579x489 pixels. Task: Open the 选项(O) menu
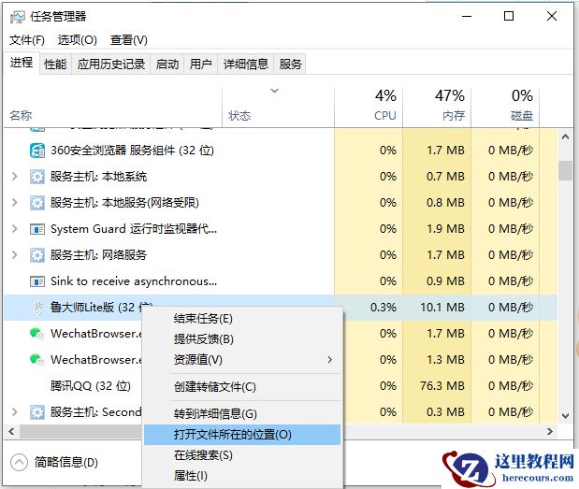[x=78, y=40]
